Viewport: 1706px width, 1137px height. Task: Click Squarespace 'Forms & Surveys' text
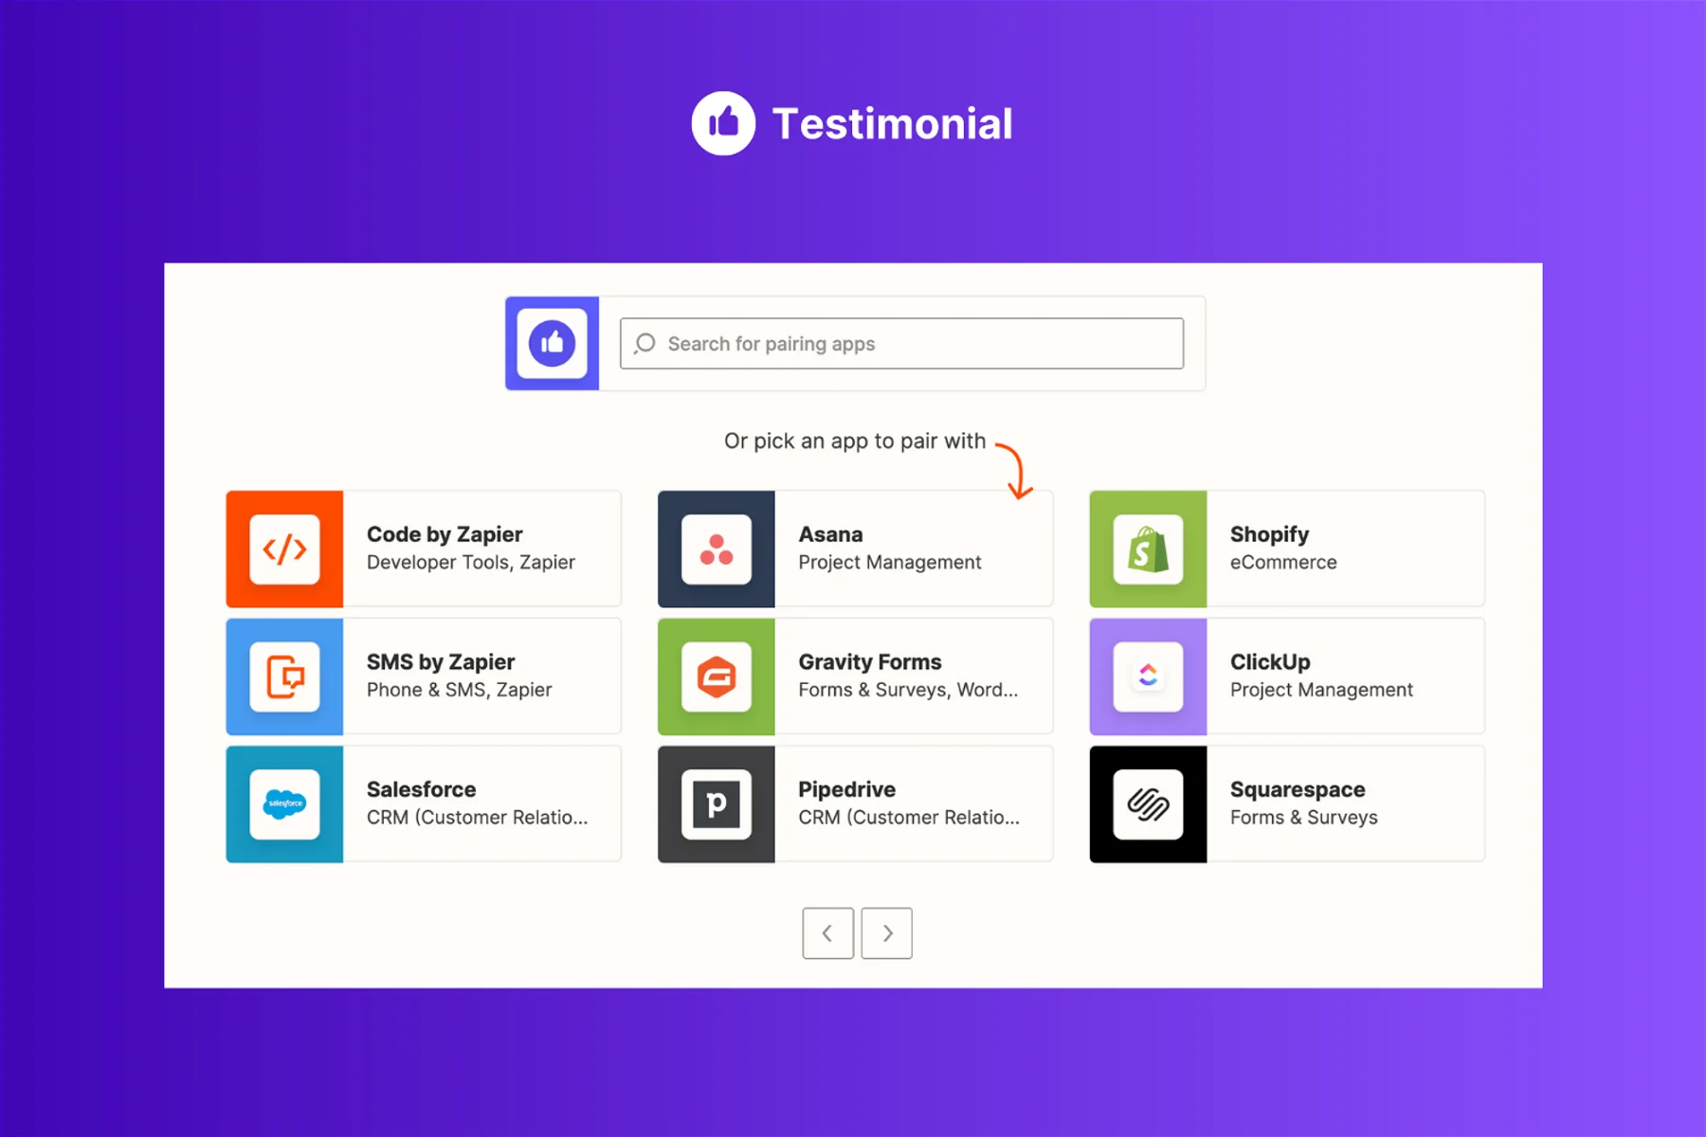point(1304,817)
